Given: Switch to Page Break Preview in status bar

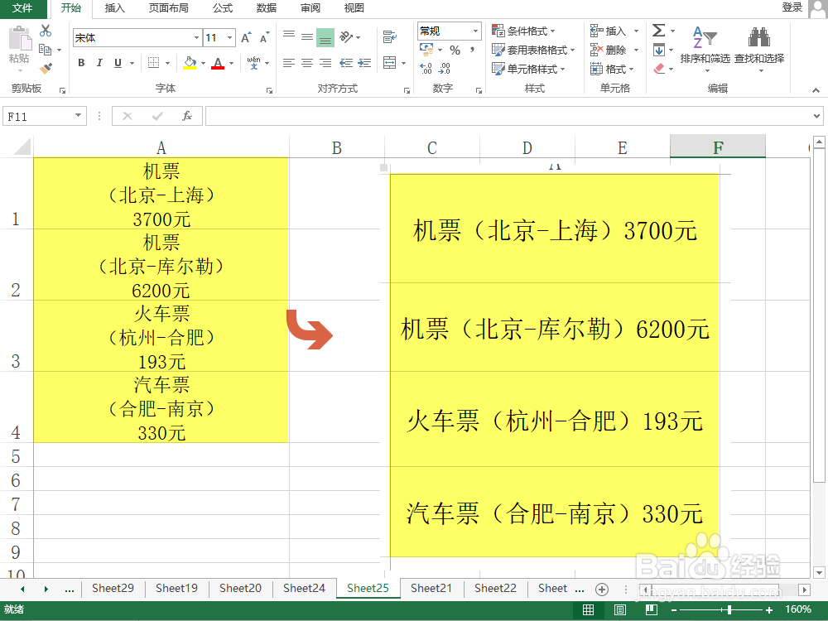Looking at the screenshot, I should 651,610.
